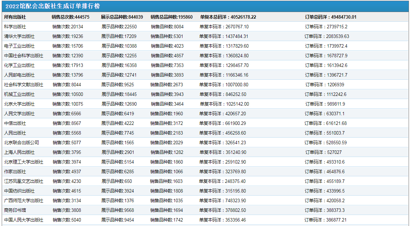Click the 2022馆配会出版社生成订单排行榜 title
This screenshot has width=410, height=226.
[53, 7]
